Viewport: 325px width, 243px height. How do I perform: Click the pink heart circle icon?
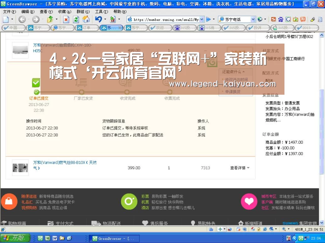(249, 201)
